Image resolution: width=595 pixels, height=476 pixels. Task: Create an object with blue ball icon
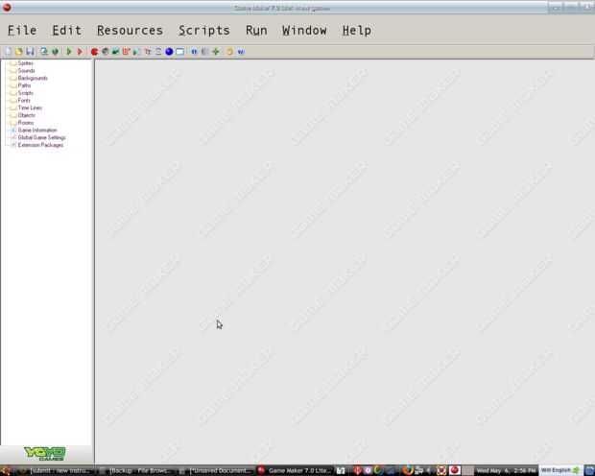click(x=169, y=52)
